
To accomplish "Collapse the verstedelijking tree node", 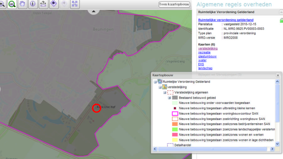I will 160,87.
